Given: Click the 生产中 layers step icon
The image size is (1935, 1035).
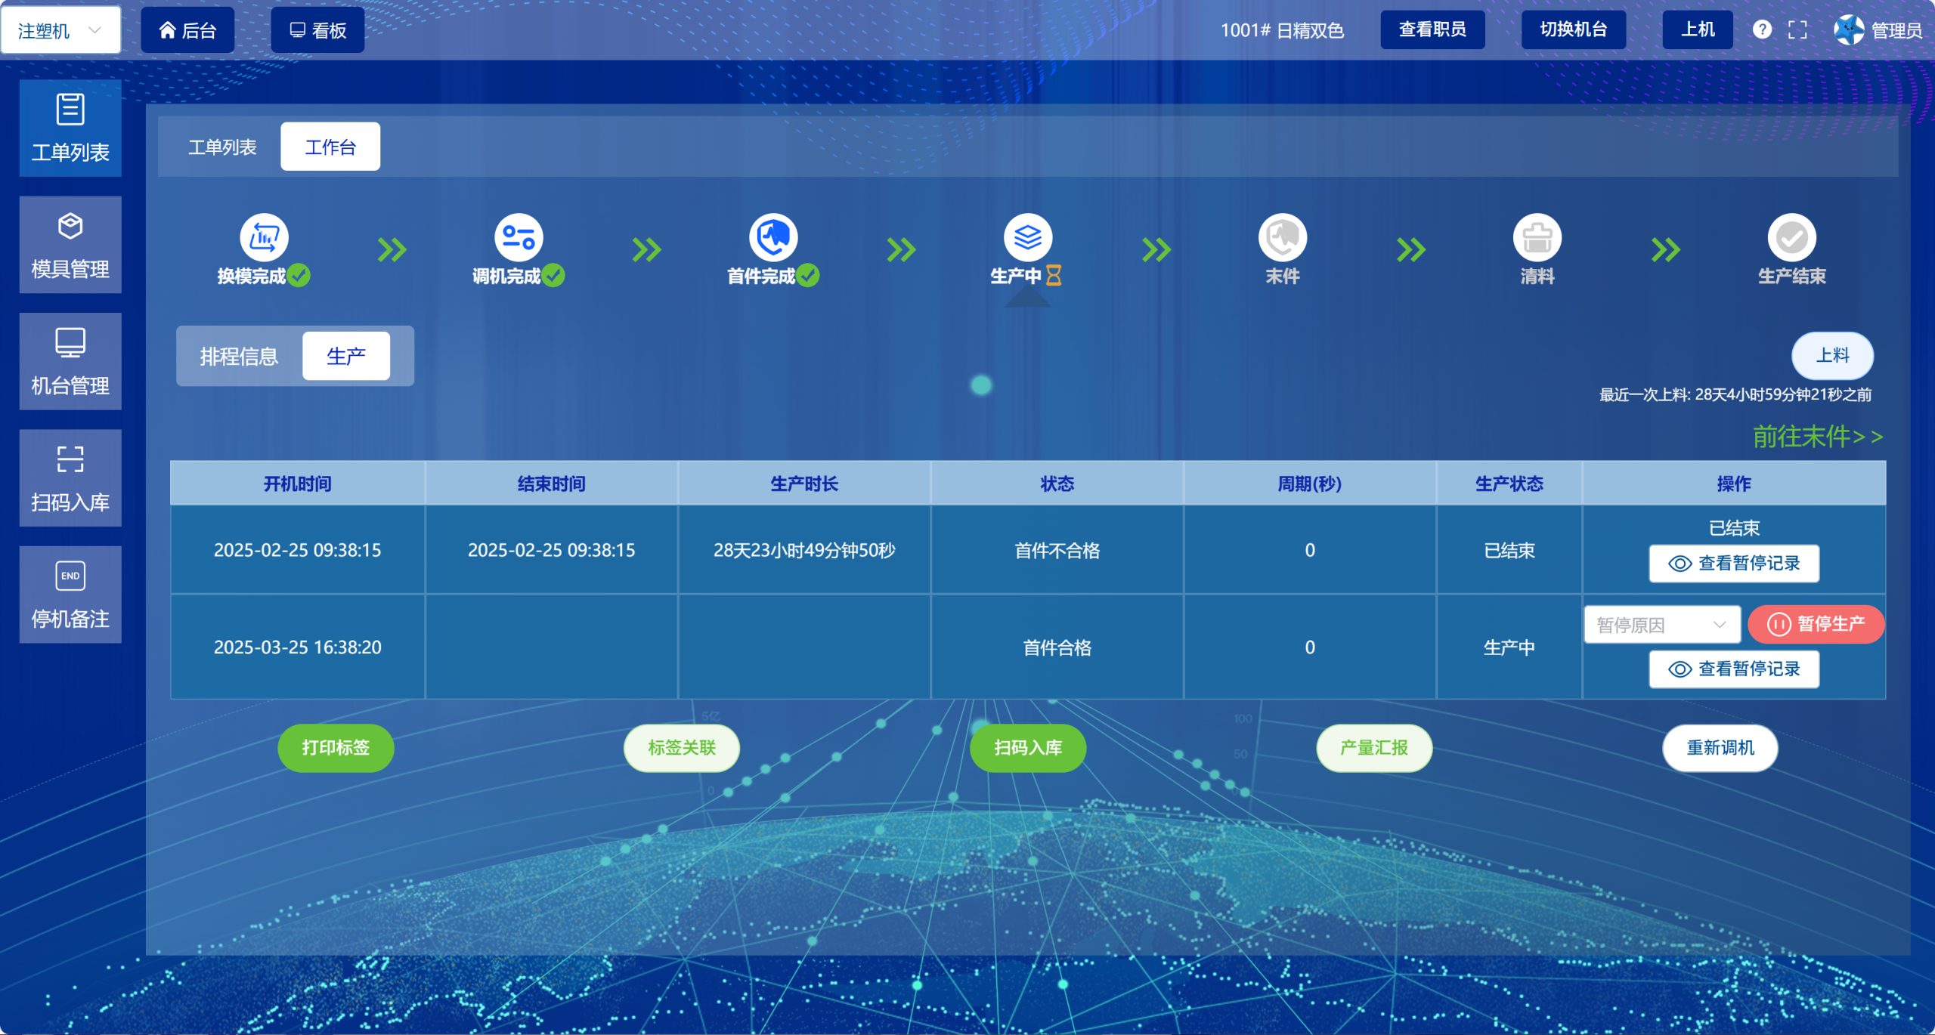Looking at the screenshot, I should (x=1028, y=237).
